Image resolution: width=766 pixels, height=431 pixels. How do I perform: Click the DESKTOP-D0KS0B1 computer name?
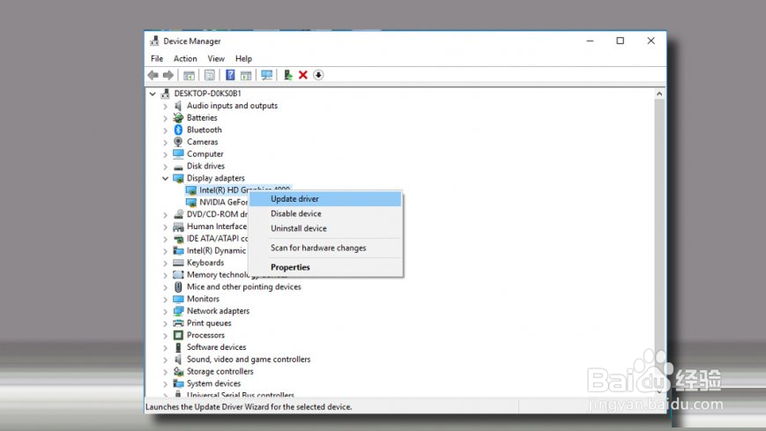click(208, 93)
